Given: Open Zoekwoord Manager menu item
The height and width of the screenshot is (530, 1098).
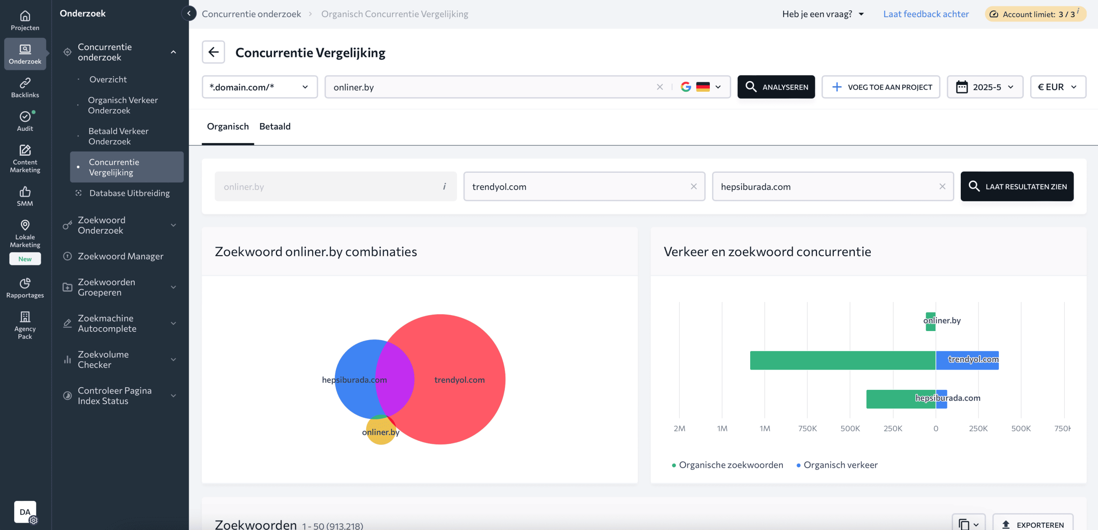Looking at the screenshot, I should (120, 256).
